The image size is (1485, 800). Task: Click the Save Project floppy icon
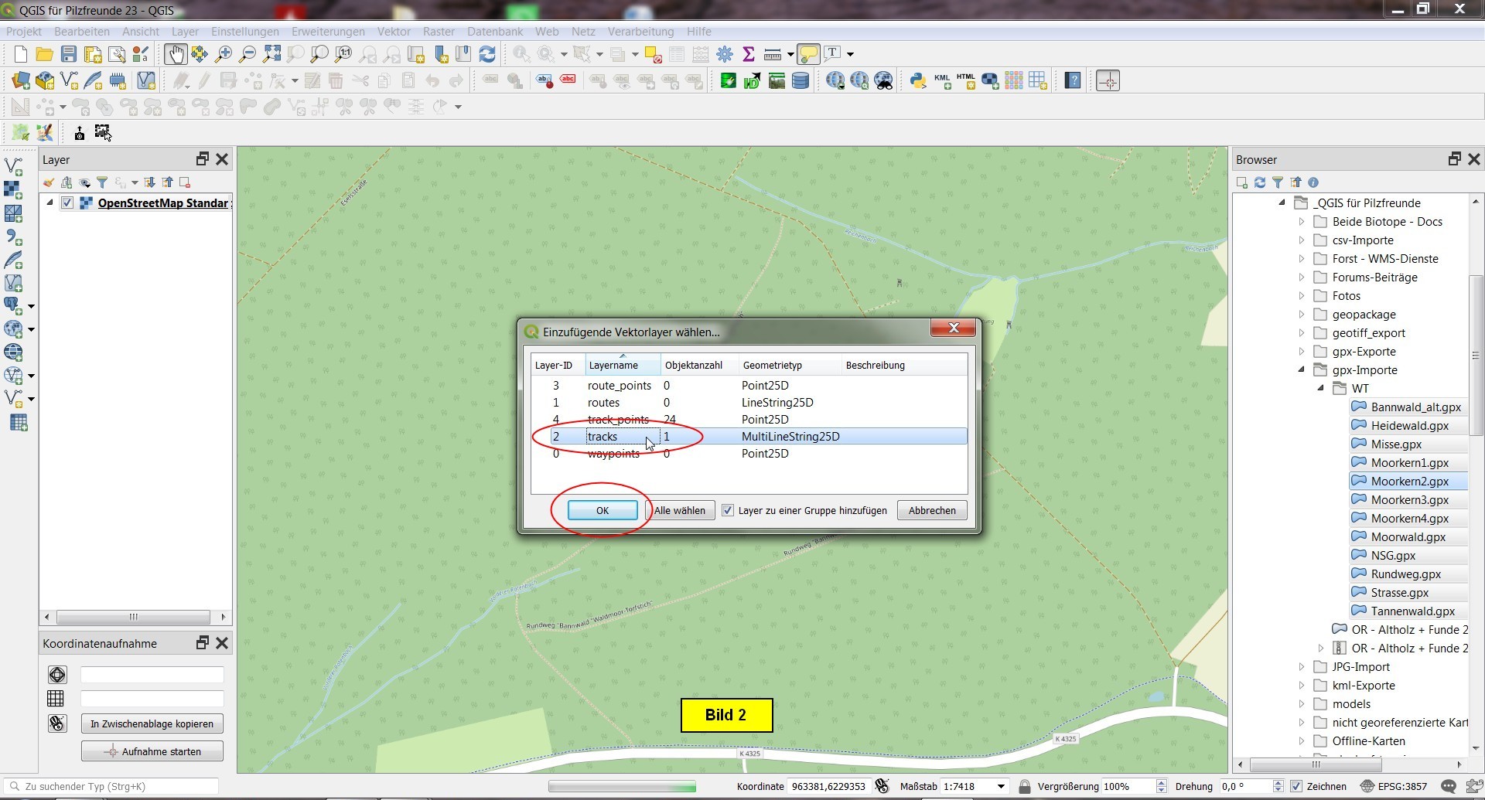(69, 54)
